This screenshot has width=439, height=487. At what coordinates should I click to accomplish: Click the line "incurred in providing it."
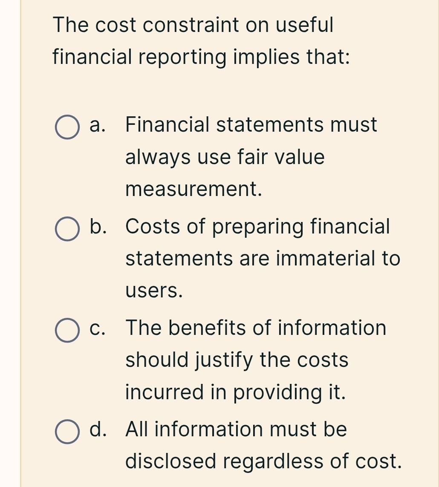(x=235, y=392)
